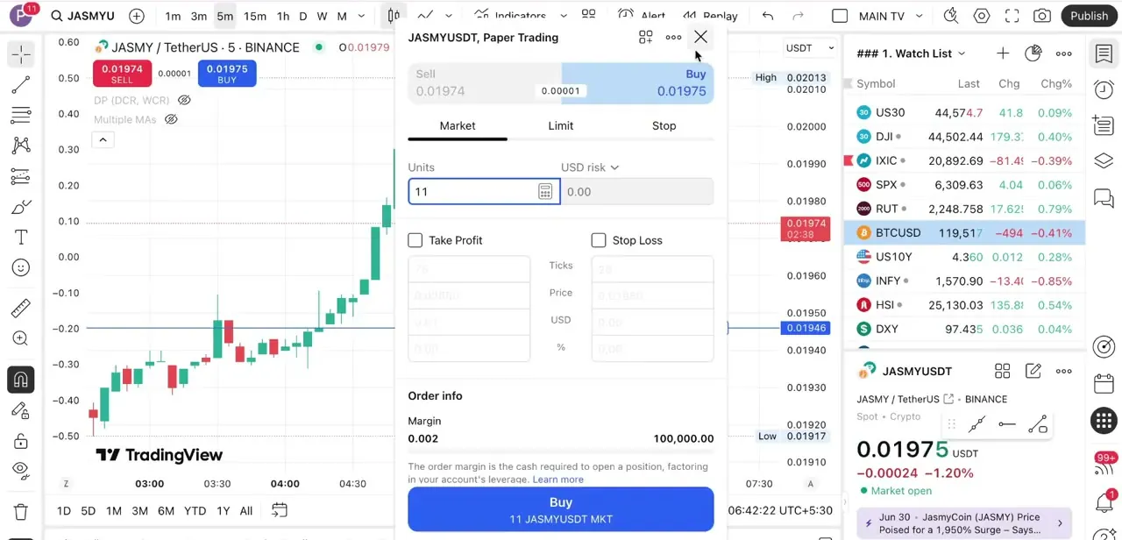The image size is (1122, 540).
Task: Toggle lock all drawing tools
Action: (x=21, y=440)
